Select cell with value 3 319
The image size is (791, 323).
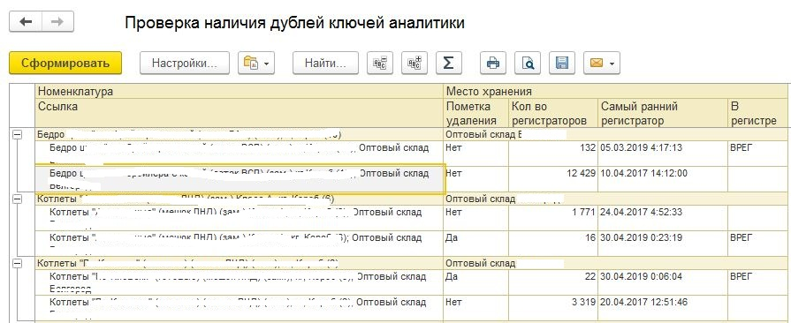(553, 308)
